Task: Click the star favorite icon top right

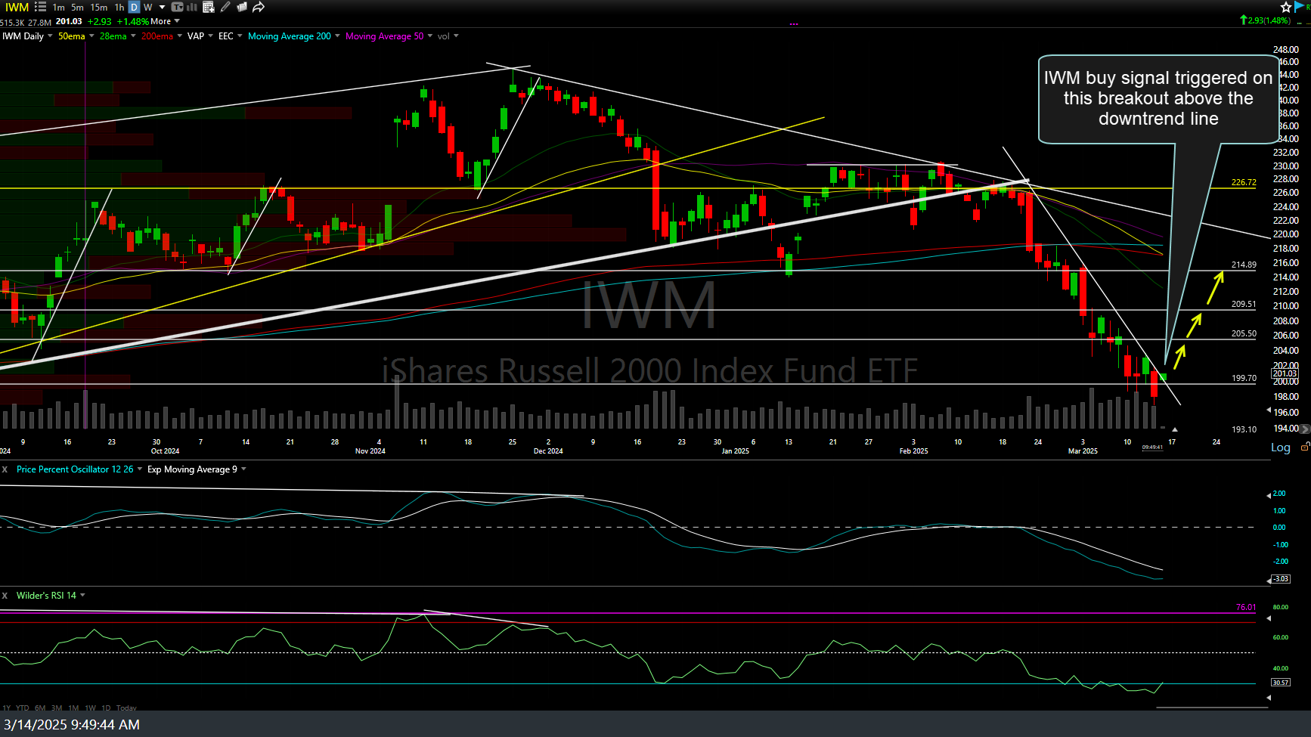Action: 1285,6
